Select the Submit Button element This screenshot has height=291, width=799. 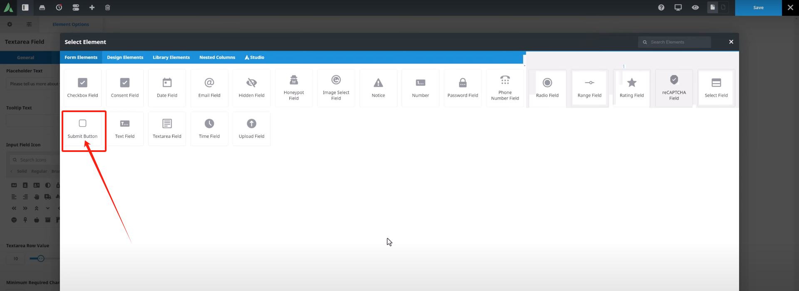(82, 129)
